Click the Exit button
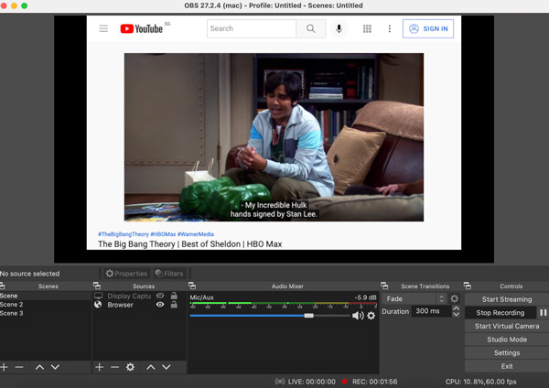Viewport: 549px width, 388px height. (x=507, y=366)
